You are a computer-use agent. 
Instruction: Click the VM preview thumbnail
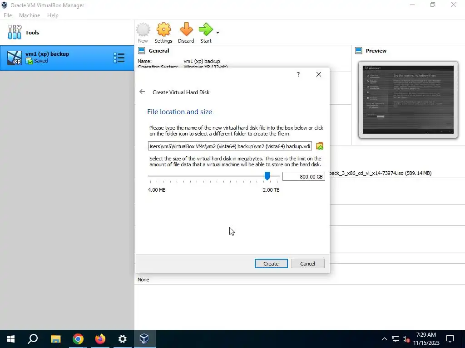408,100
